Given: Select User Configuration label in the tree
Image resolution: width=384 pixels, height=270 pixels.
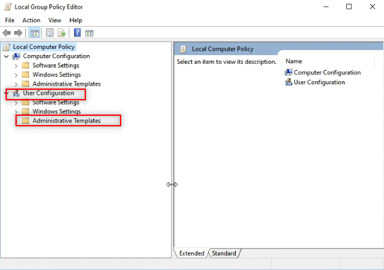Looking at the screenshot, I should tap(48, 93).
